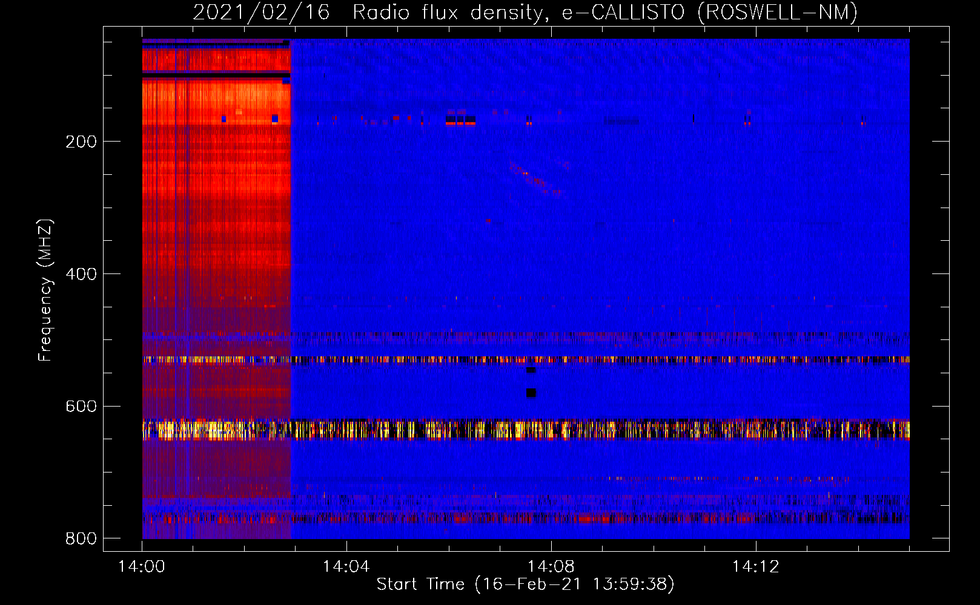The height and width of the screenshot is (605, 980).
Task: Click the plot title "2021/02/16 Radio flux density, e-CALLISTO (ROSWELL-NM)"
Action: pos(525,12)
